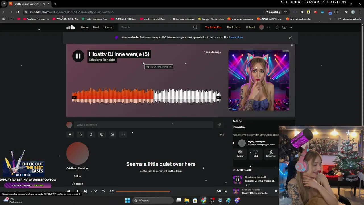This screenshot has height=205, width=364.
Task: Open the For Artists link
Action: [233, 27]
